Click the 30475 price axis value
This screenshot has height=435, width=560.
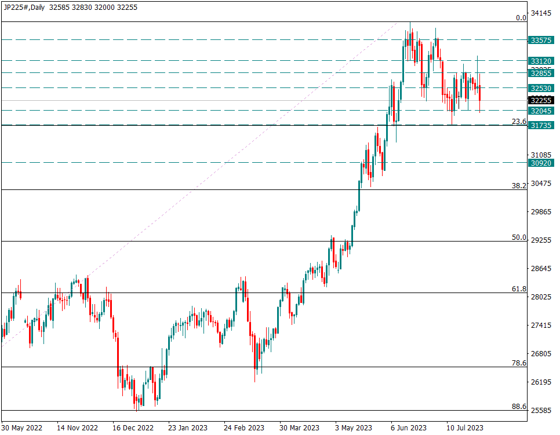click(x=541, y=184)
